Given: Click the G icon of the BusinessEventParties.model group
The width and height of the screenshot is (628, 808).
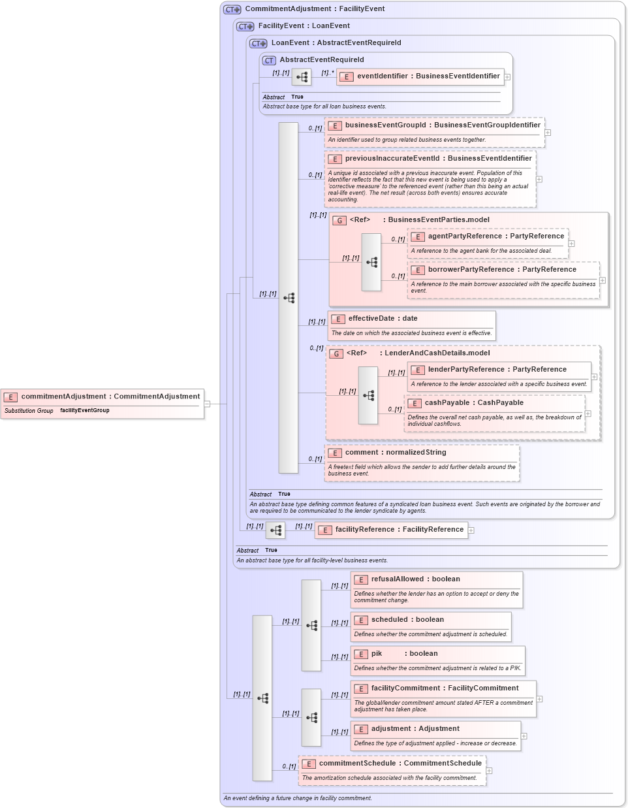Looking at the screenshot, I should pos(339,220).
